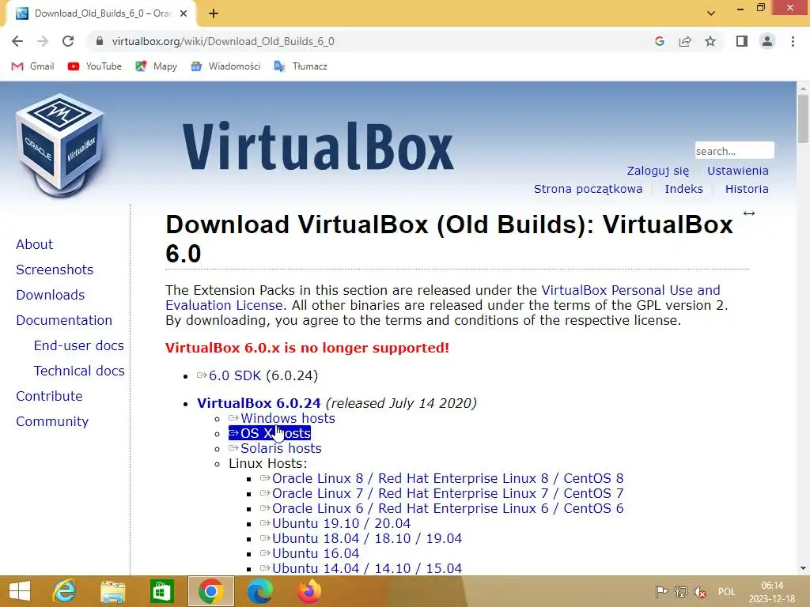
Task: Click the address bar URL
Action: click(x=223, y=41)
